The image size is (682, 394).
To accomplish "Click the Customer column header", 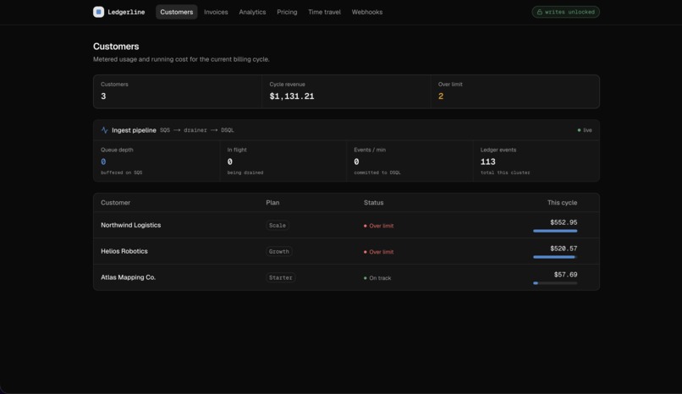I will pyautogui.click(x=115, y=202).
